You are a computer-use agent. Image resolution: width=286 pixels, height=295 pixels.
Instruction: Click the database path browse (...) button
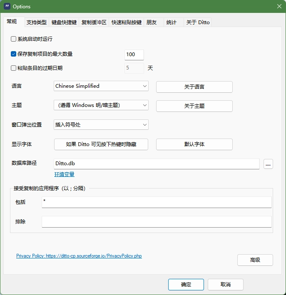click(268, 164)
